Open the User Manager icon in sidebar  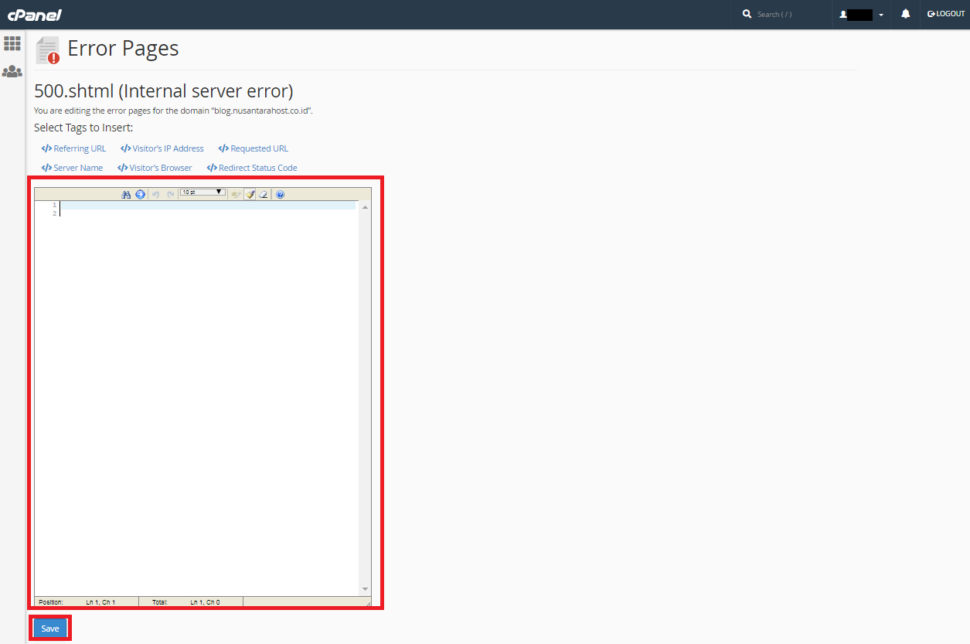[12, 72]
